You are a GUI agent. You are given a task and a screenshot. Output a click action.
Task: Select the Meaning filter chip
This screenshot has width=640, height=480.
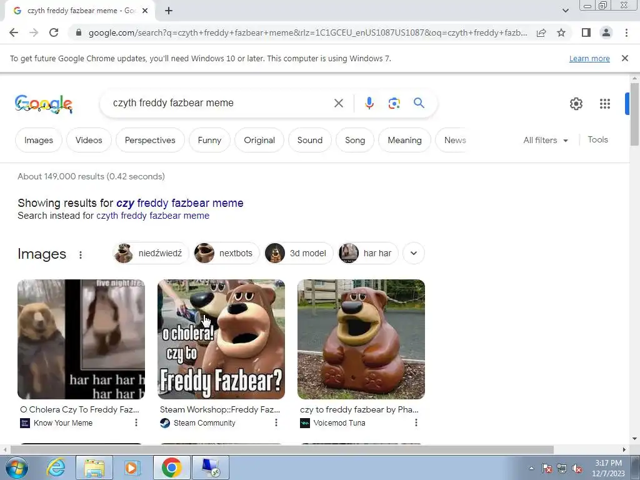click(404, 140)
